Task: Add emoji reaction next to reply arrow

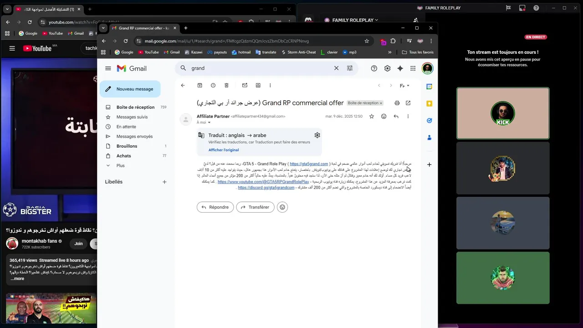Action: [x=384, y=116]
